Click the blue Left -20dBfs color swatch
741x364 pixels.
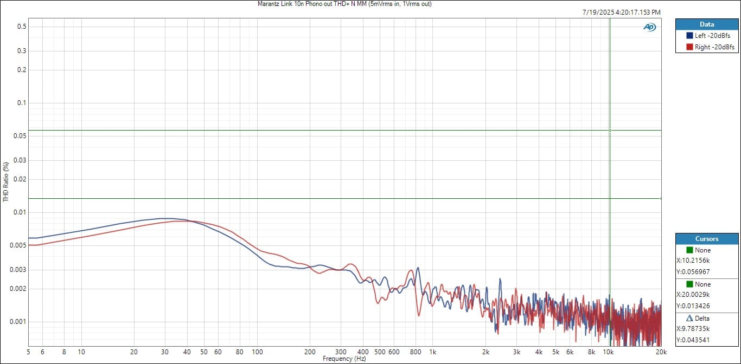(689, 36)
